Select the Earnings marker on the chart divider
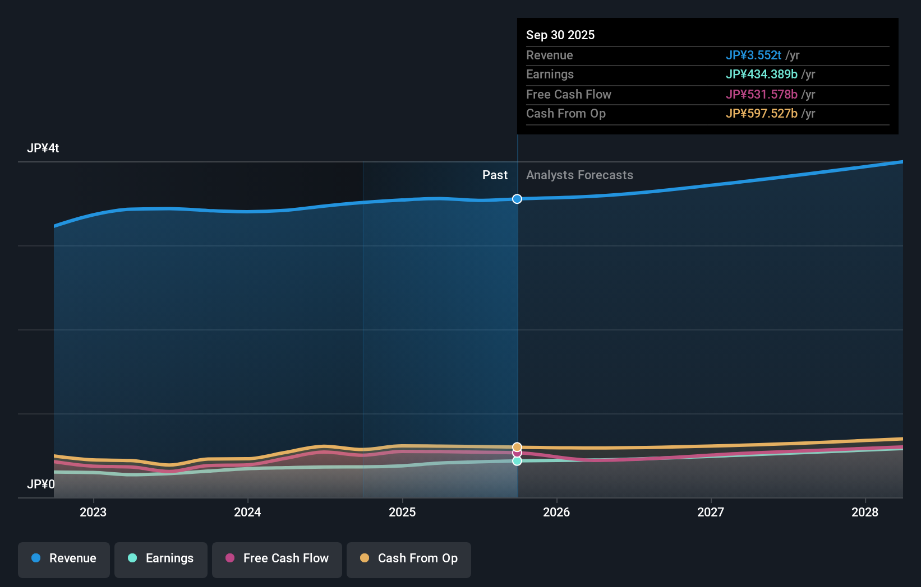 pyautogui.click(x=517, y=461)
